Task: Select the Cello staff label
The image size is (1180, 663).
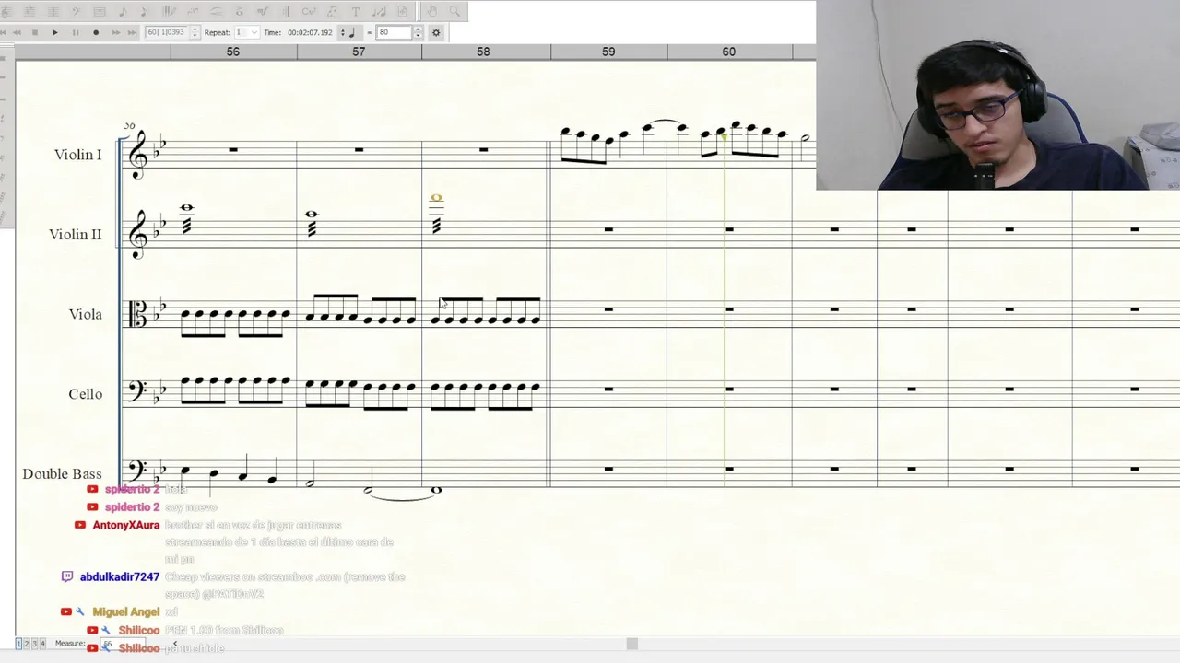Action: coord(85,394)
